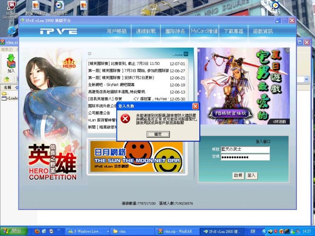Image resolution: width=315 pixels, height=236 pixels.
Task: Close the WinRAR window
Action: pos(307,42)
